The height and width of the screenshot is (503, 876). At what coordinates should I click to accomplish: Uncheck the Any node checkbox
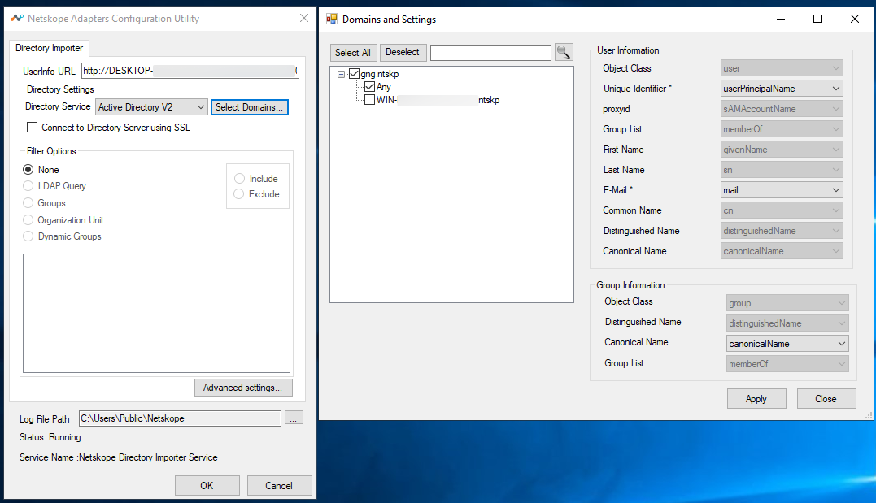coord(368,86)
